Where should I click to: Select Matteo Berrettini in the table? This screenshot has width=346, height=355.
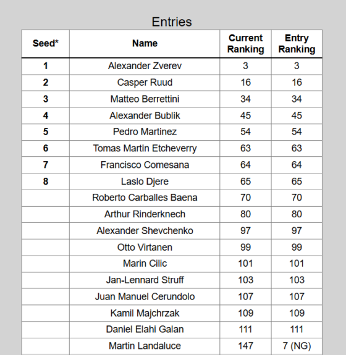point(145,99)
